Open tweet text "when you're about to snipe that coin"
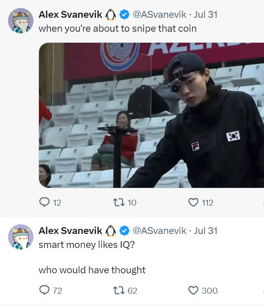264x308 pixels. coord(118,29)
